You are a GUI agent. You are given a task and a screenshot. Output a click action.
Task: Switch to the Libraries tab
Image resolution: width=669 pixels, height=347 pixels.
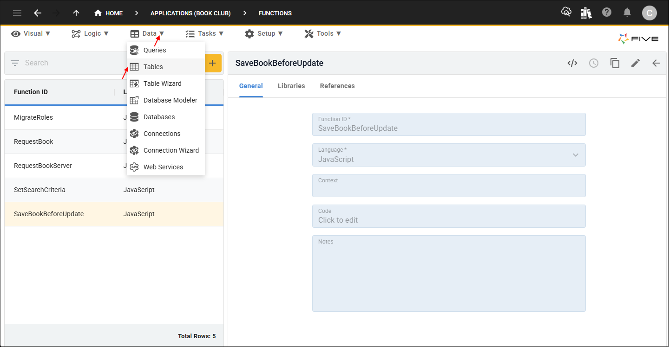(291, 86)
